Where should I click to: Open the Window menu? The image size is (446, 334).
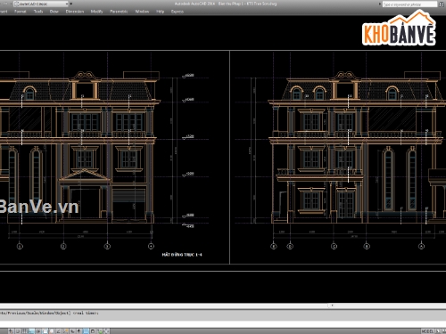tap(142, 12)
